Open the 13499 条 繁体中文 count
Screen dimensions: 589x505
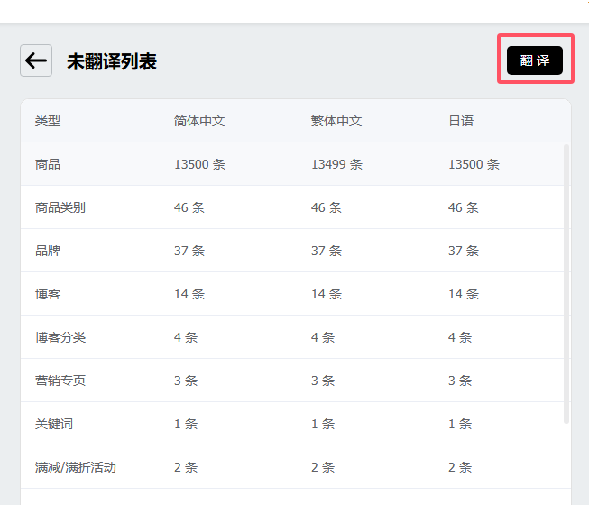(x=336, y=164)
